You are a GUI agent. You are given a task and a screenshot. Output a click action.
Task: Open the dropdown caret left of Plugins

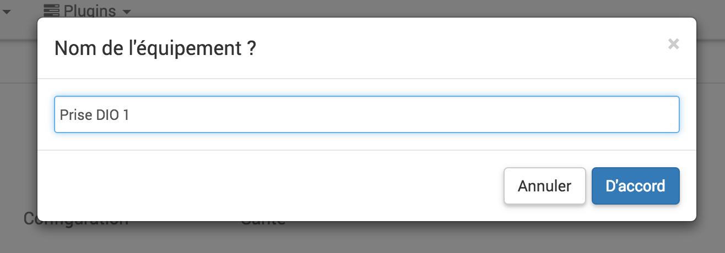tap(6, 11)
